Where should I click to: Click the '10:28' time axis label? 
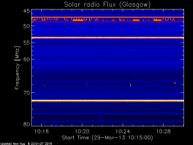163,132
